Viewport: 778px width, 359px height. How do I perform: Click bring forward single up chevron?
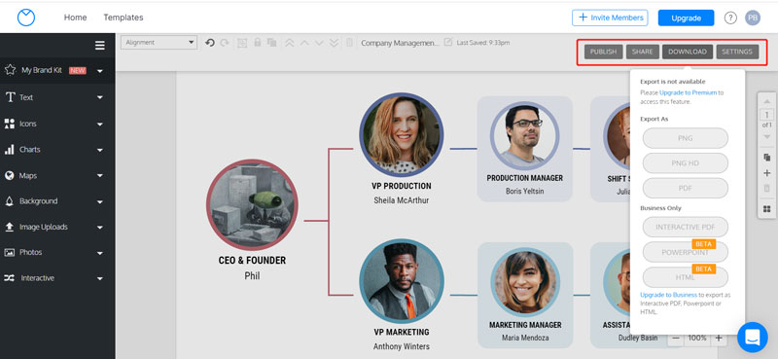click(x=304, y=43)
